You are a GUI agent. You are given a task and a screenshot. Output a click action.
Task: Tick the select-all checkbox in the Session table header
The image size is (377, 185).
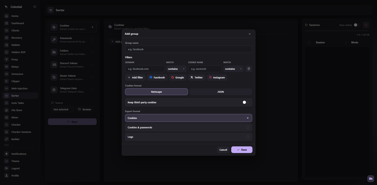tap(309, 43)
